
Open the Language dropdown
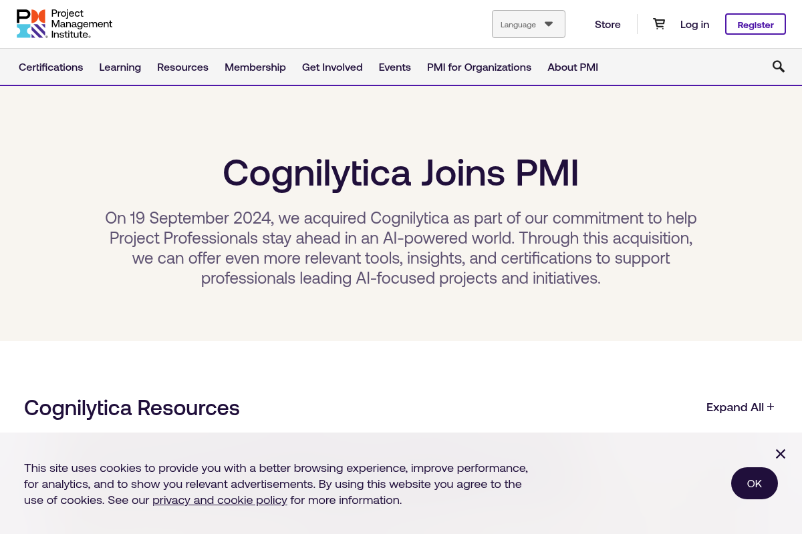[528, 24]
